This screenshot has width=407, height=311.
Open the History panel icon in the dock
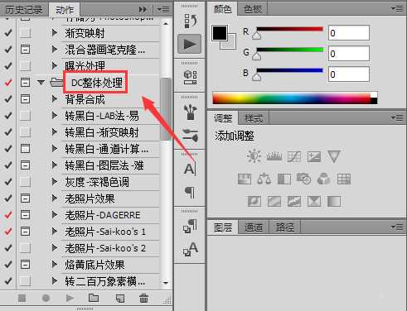[190, 22]
